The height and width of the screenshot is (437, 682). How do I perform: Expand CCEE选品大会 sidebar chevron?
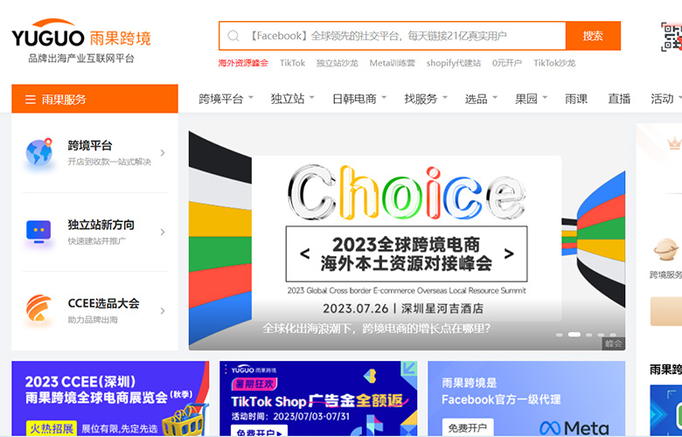[x=163, y=310]
